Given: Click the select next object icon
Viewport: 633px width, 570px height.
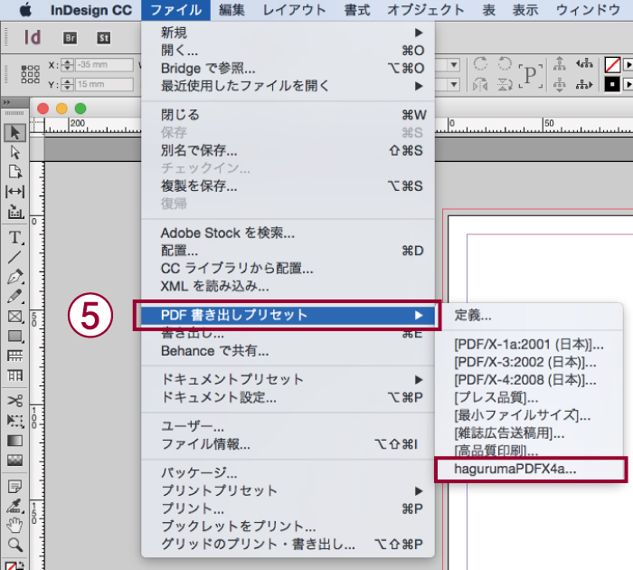Looking at the screenshot, I should (x=584, y=84).
